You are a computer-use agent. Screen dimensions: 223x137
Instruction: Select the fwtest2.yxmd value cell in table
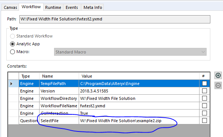coord(139,106)
